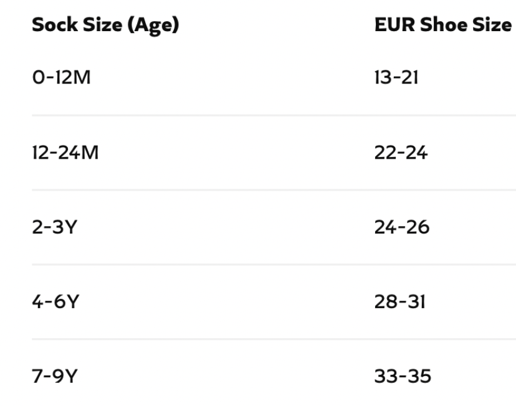Select the 22-24 shoe size cell
Screen dimensions: 516x406
(x=401, y=153)
